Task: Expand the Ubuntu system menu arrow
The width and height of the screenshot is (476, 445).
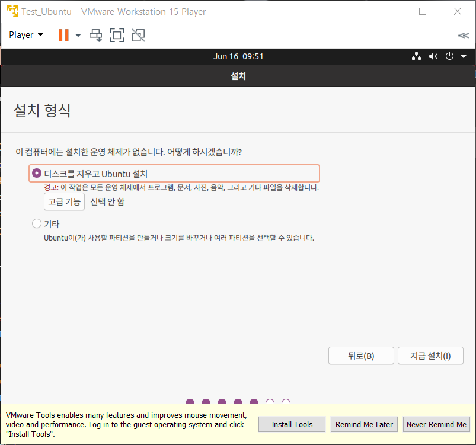Action: [464, 56]
